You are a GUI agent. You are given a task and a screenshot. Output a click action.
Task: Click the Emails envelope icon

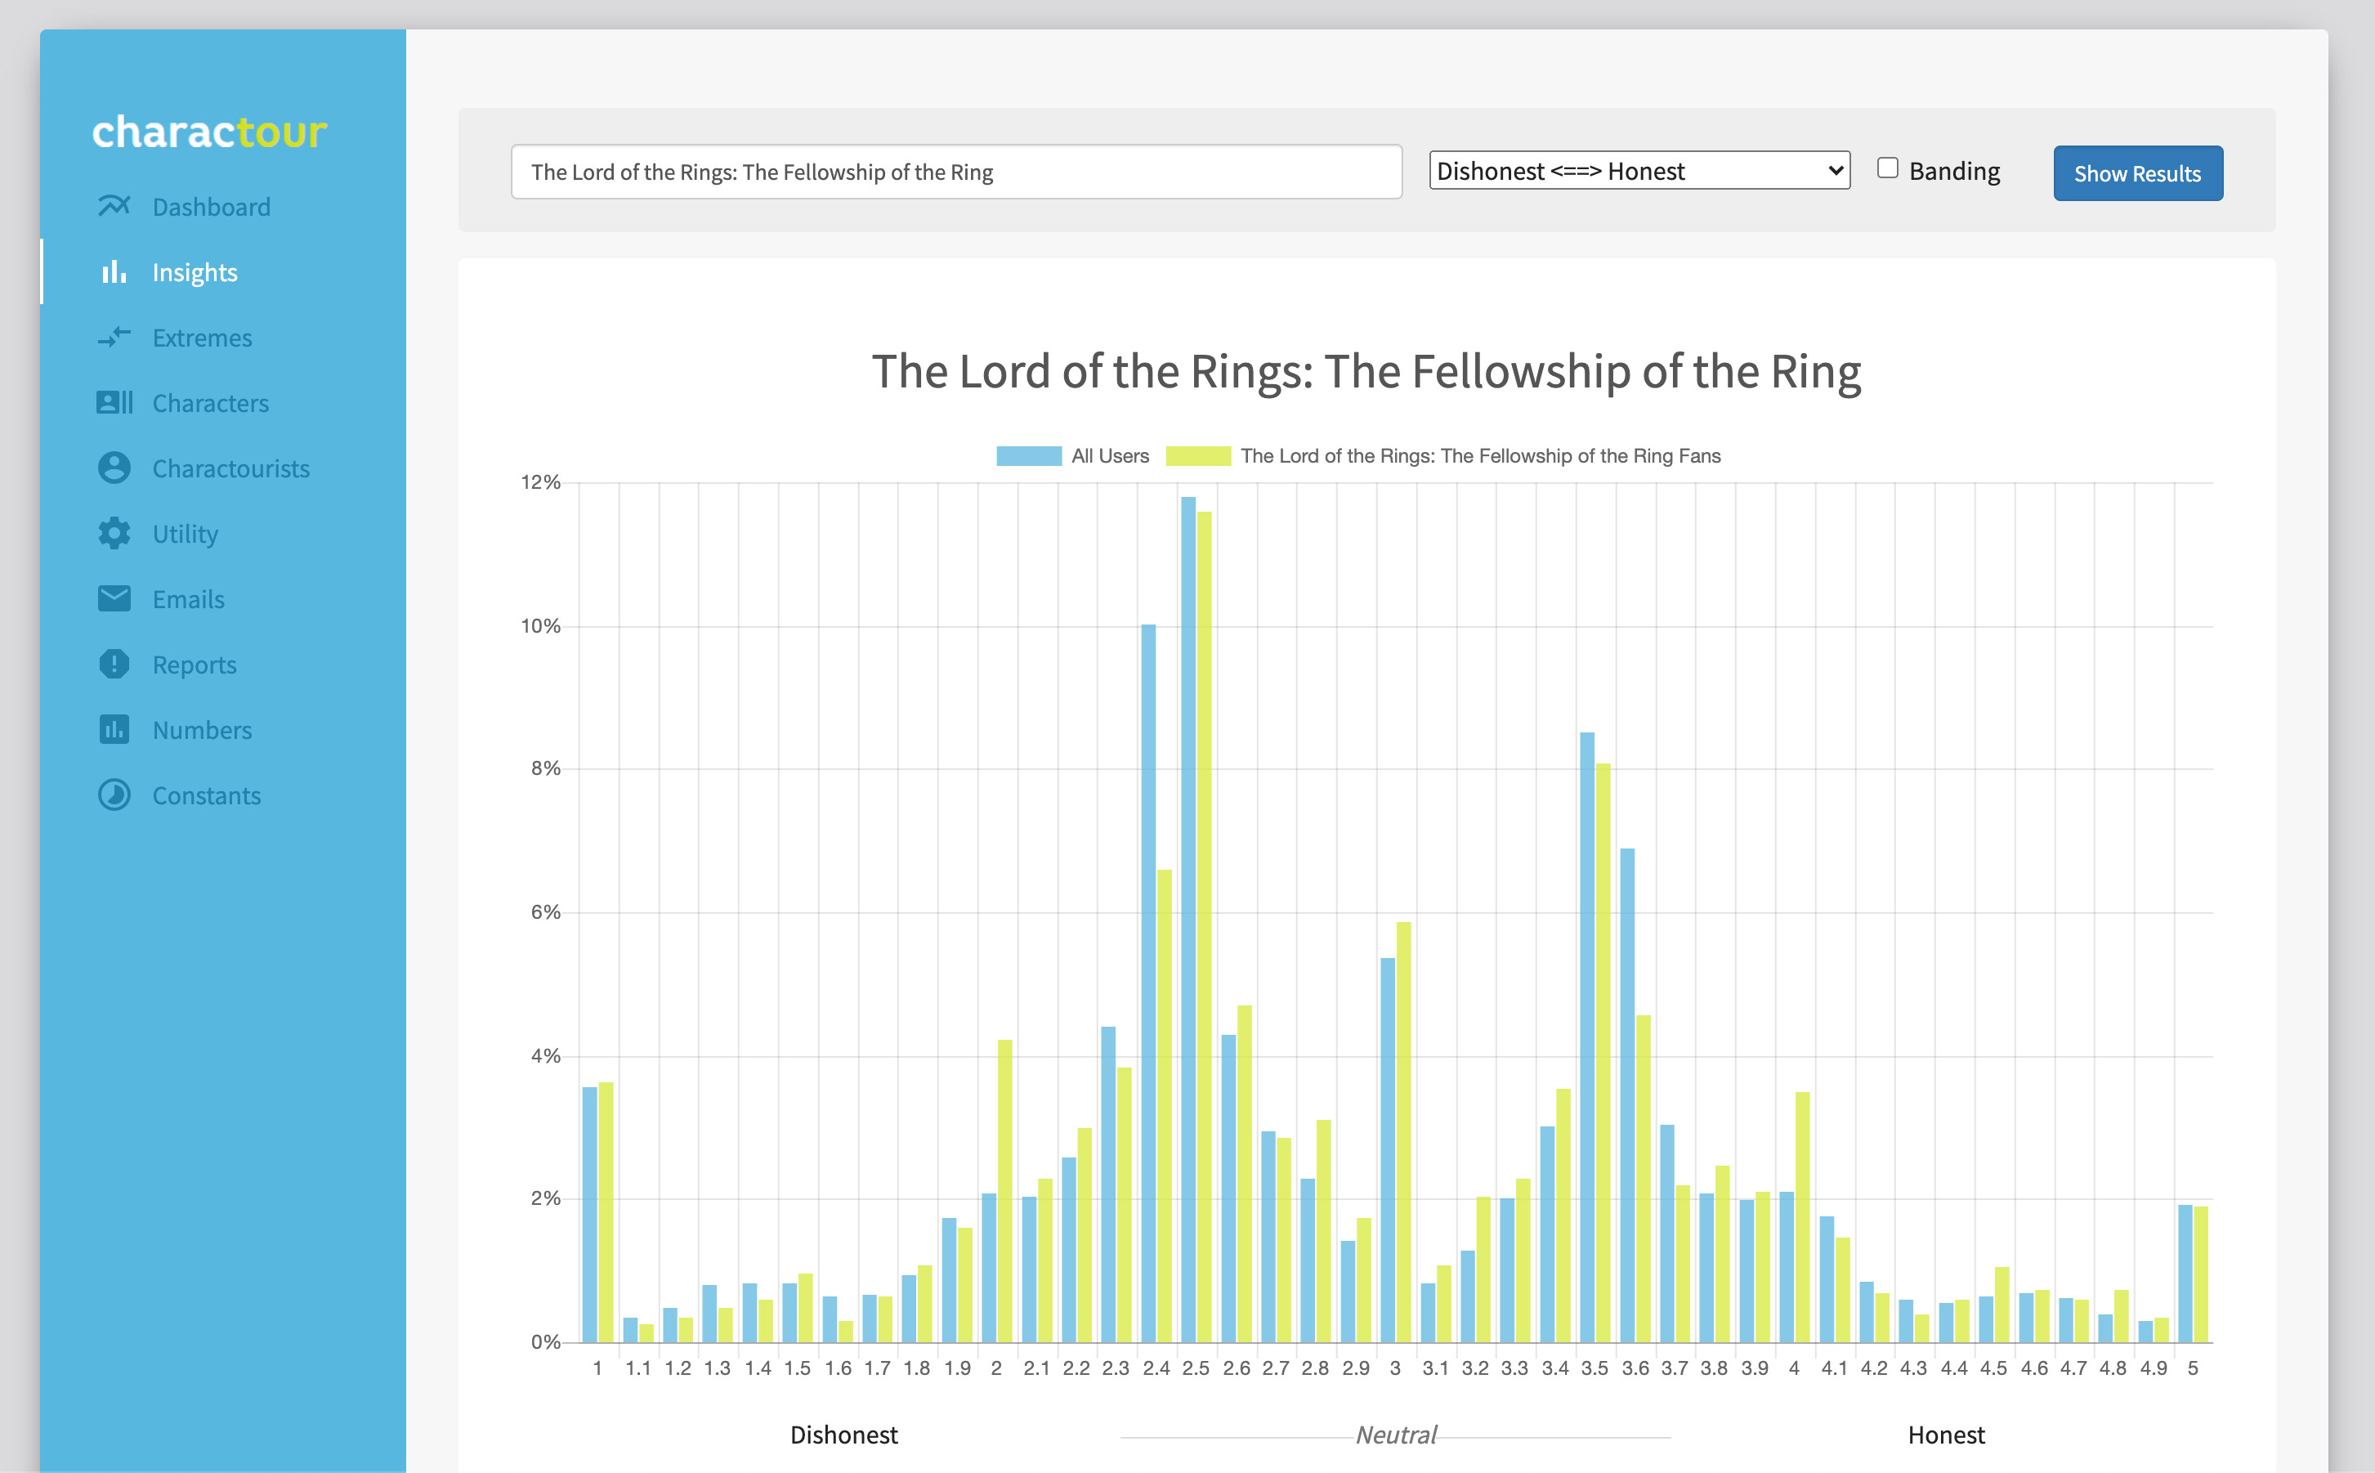point(114,598)
